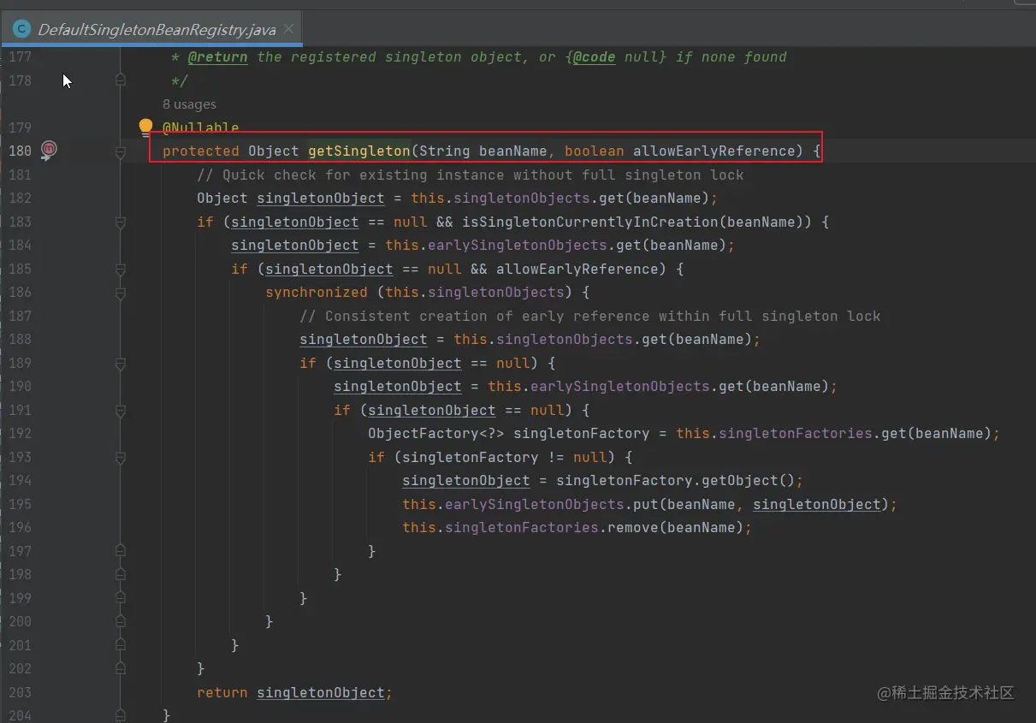Viewport: 1036px width, 723px height.
Task: Click the fold end marker at line 201
Action: coord(121,645)
